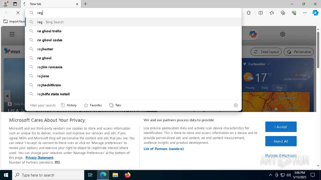
Task: Click the previous news slide arrow
Action: coord(7,96)
